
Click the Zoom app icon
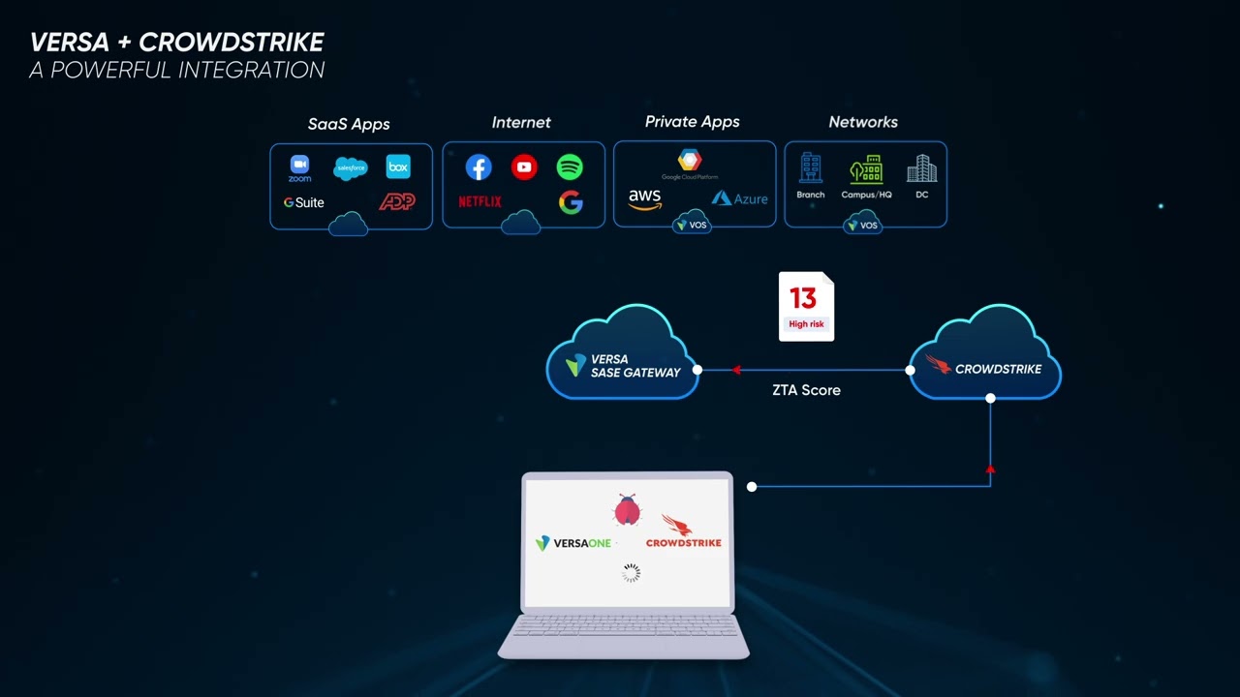[x=299, y=167]
